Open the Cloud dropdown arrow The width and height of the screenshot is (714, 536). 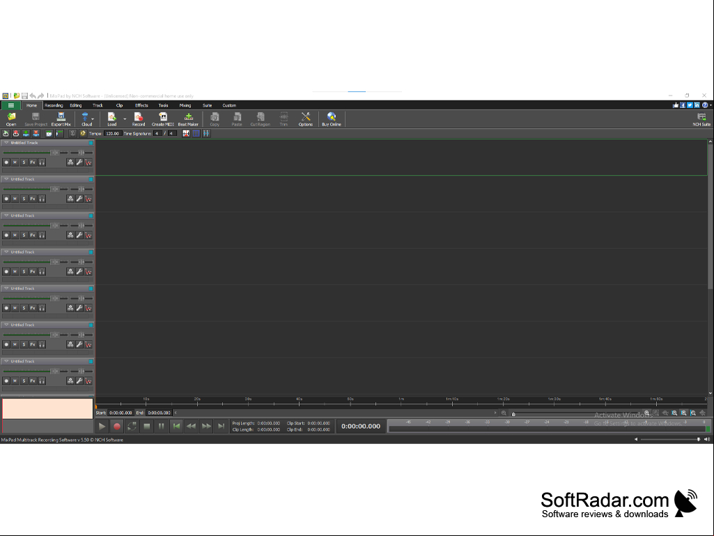pyautogui.click(x=93, y=119)
